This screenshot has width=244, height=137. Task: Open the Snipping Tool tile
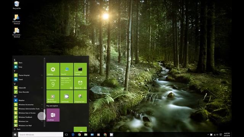(80, 97)
